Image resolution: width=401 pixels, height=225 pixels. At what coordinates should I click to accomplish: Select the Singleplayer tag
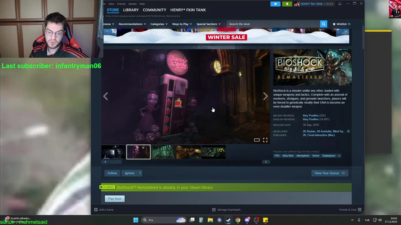[329, 156]
